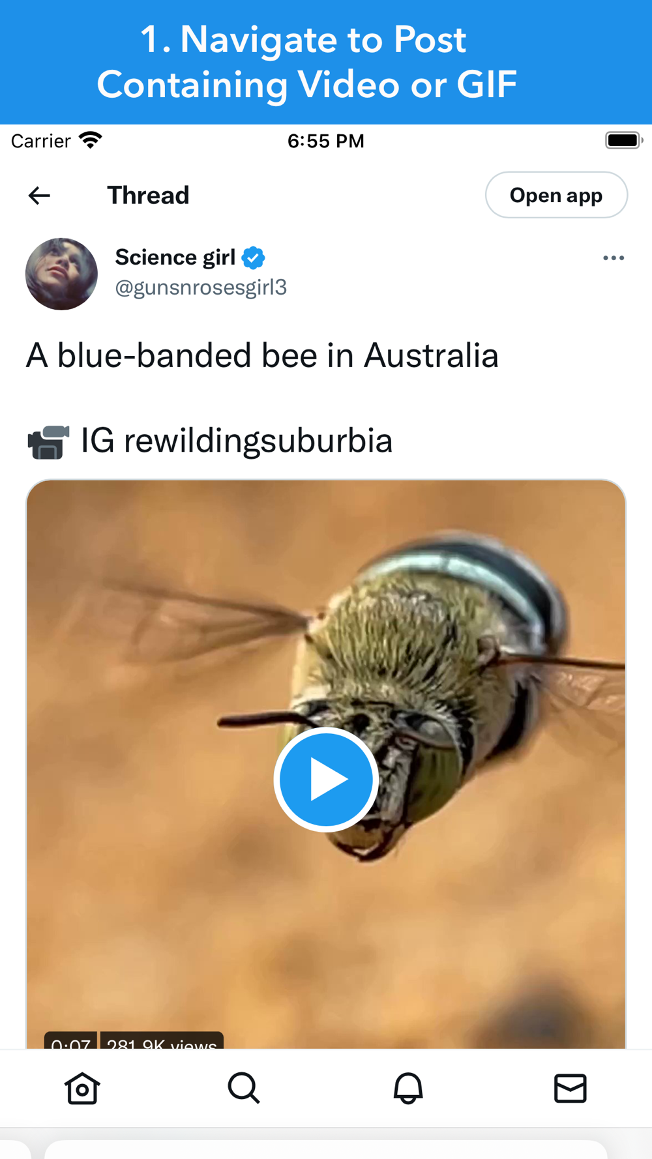Tap the video camera emoji
652x1159 pixels.
48,441
